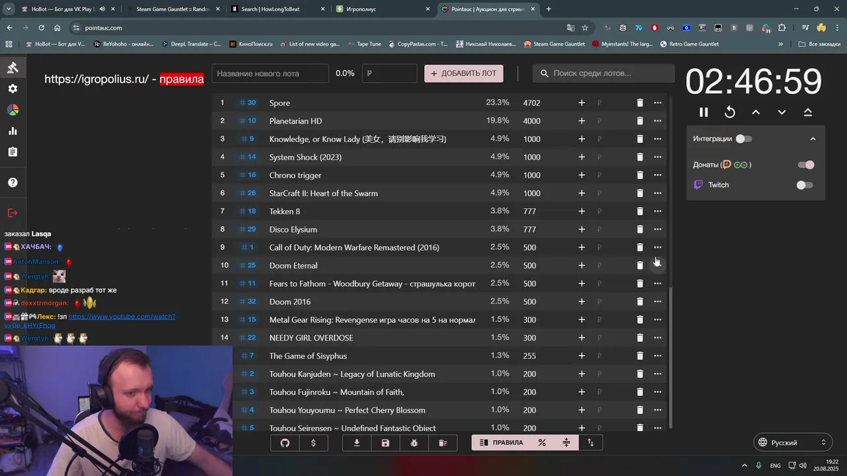Open more options for System Shock (2023)
Screen dimensions: 847x476
pos(658,157)
